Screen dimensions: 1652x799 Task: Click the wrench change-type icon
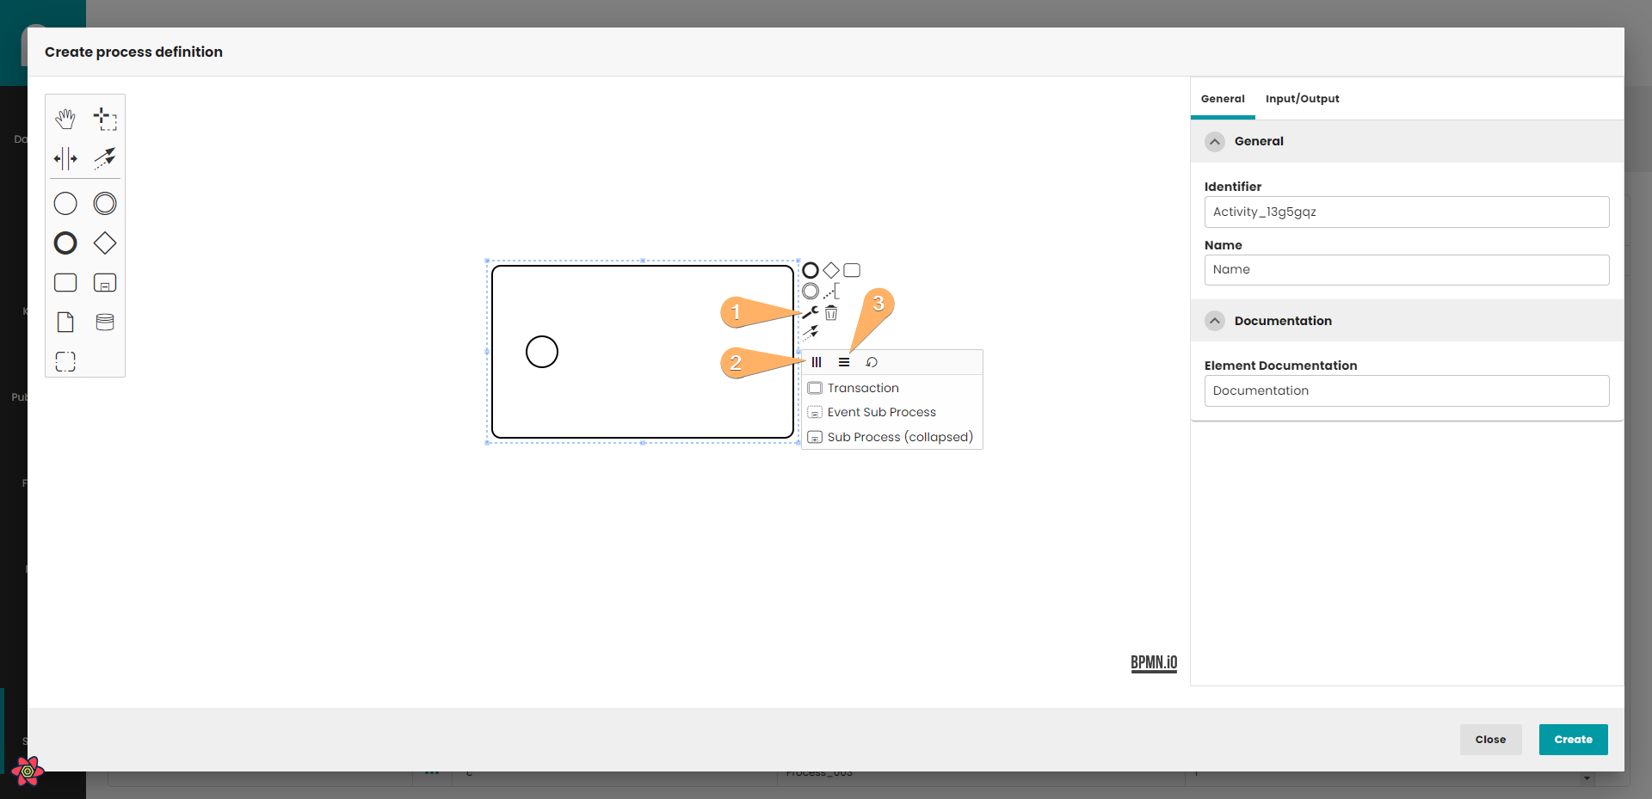(x=810, y=313)
